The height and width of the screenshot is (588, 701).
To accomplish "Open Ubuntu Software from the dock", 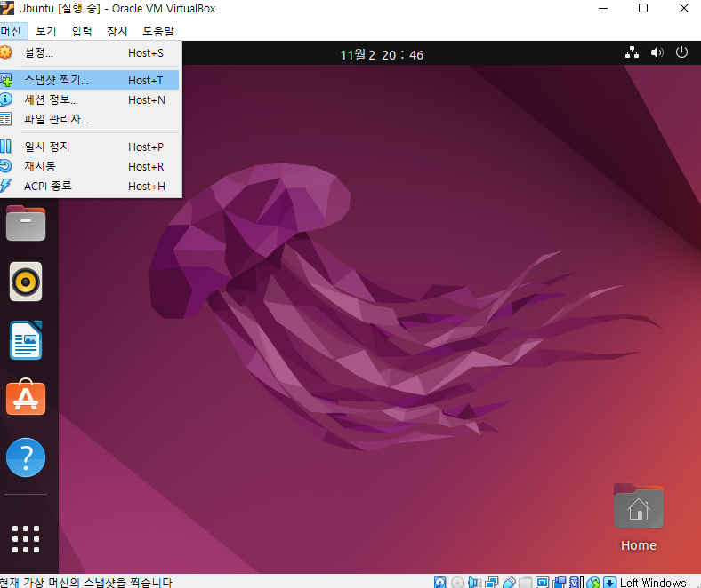I will click(26, 397).
